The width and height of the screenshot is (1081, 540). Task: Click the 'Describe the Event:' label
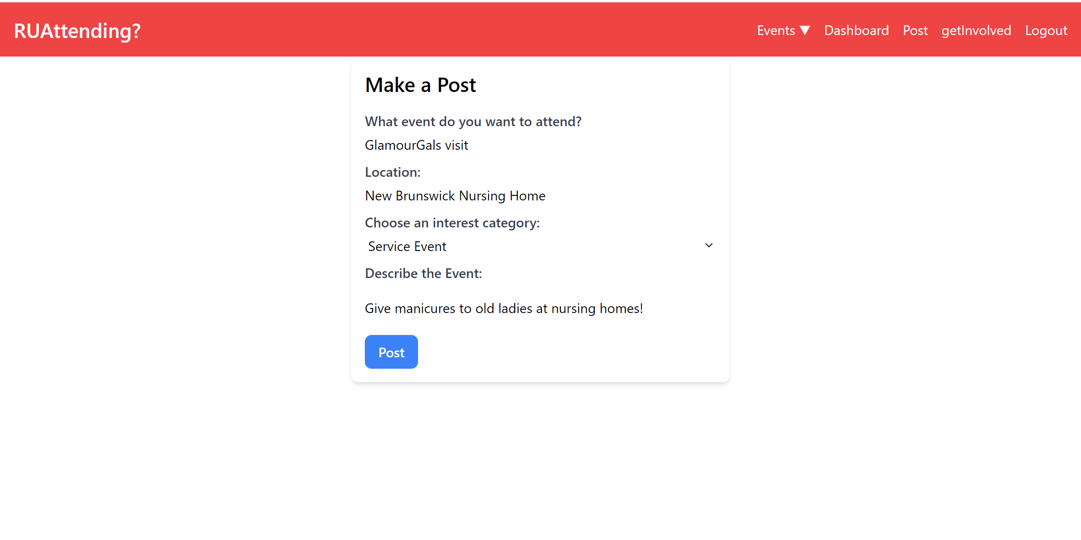[x=423, y=273]
